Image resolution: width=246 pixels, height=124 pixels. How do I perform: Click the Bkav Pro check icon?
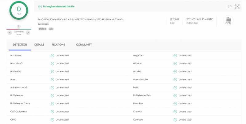coord(175,104)
